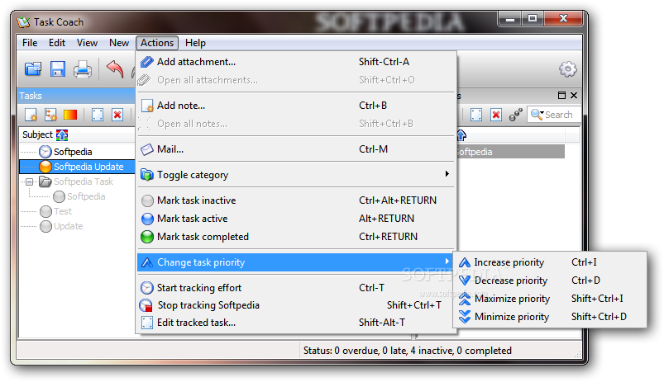Click the Save floppy disk icon
Image resolution: width=664 pixels, height=382 pixels.
coord(58,68)
